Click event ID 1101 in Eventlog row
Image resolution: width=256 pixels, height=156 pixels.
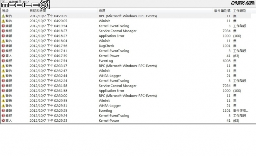(226, 111)
